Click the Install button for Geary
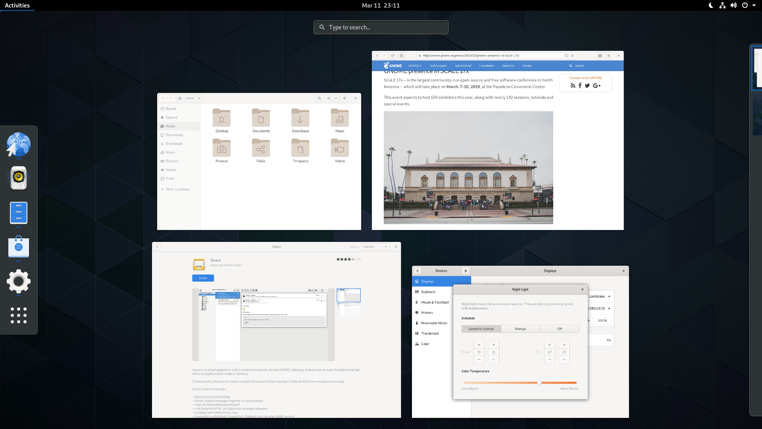 click(x=203, y=278)
